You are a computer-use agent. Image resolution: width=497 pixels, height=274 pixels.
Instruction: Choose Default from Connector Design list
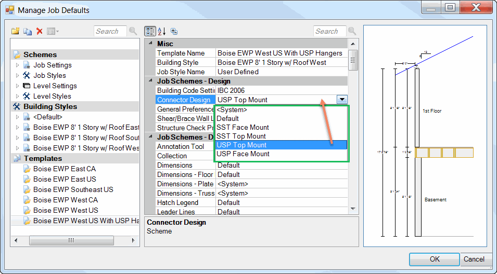[281, 119]
